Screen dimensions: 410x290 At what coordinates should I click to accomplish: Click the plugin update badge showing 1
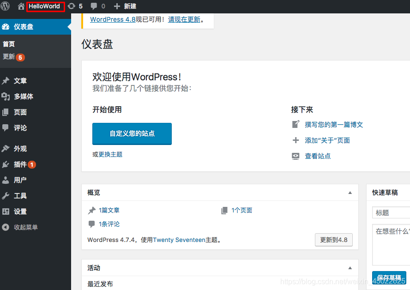32,164
